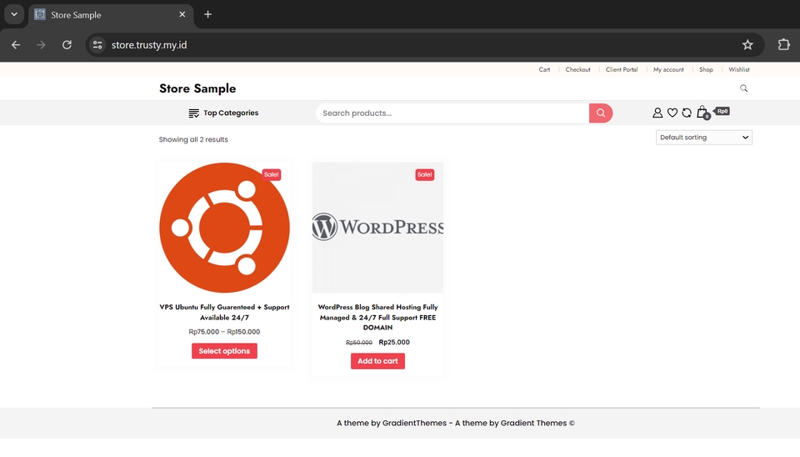Screen dimensions: 800x457
Task: Reload the page with the refresh icon
Action: coord(67,45)
